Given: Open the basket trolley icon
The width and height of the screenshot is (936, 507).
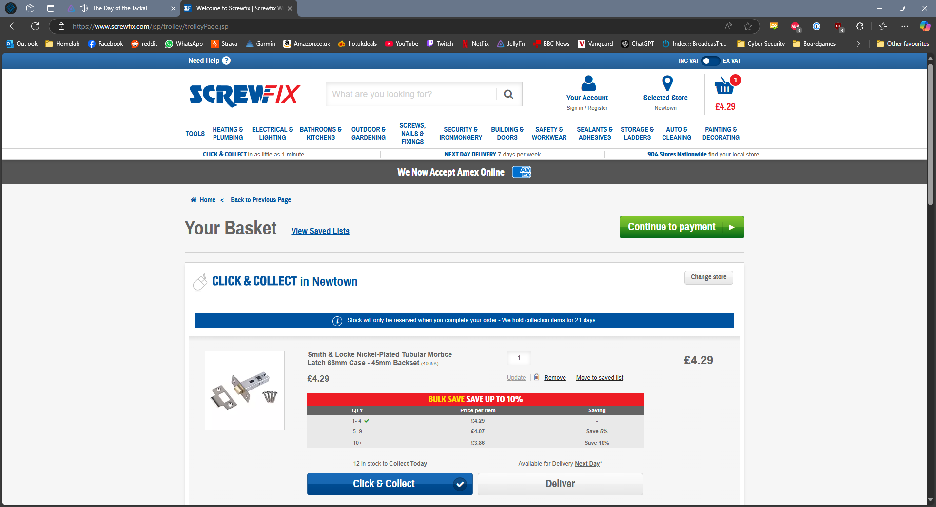Looking at the screenshot, I should pos(724,86).
